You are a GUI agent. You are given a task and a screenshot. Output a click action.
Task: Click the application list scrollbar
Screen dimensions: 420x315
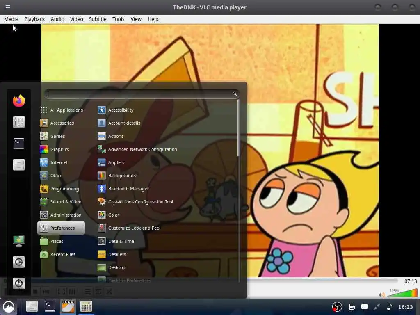tap(238, 128)
